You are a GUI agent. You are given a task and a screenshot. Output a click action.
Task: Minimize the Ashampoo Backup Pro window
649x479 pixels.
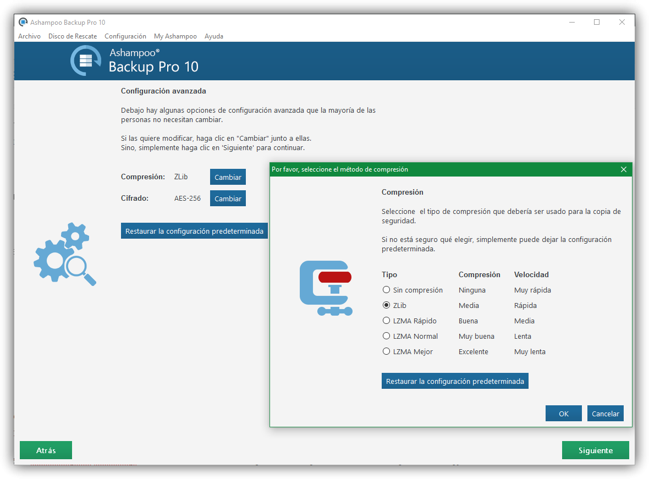point(572,22)
